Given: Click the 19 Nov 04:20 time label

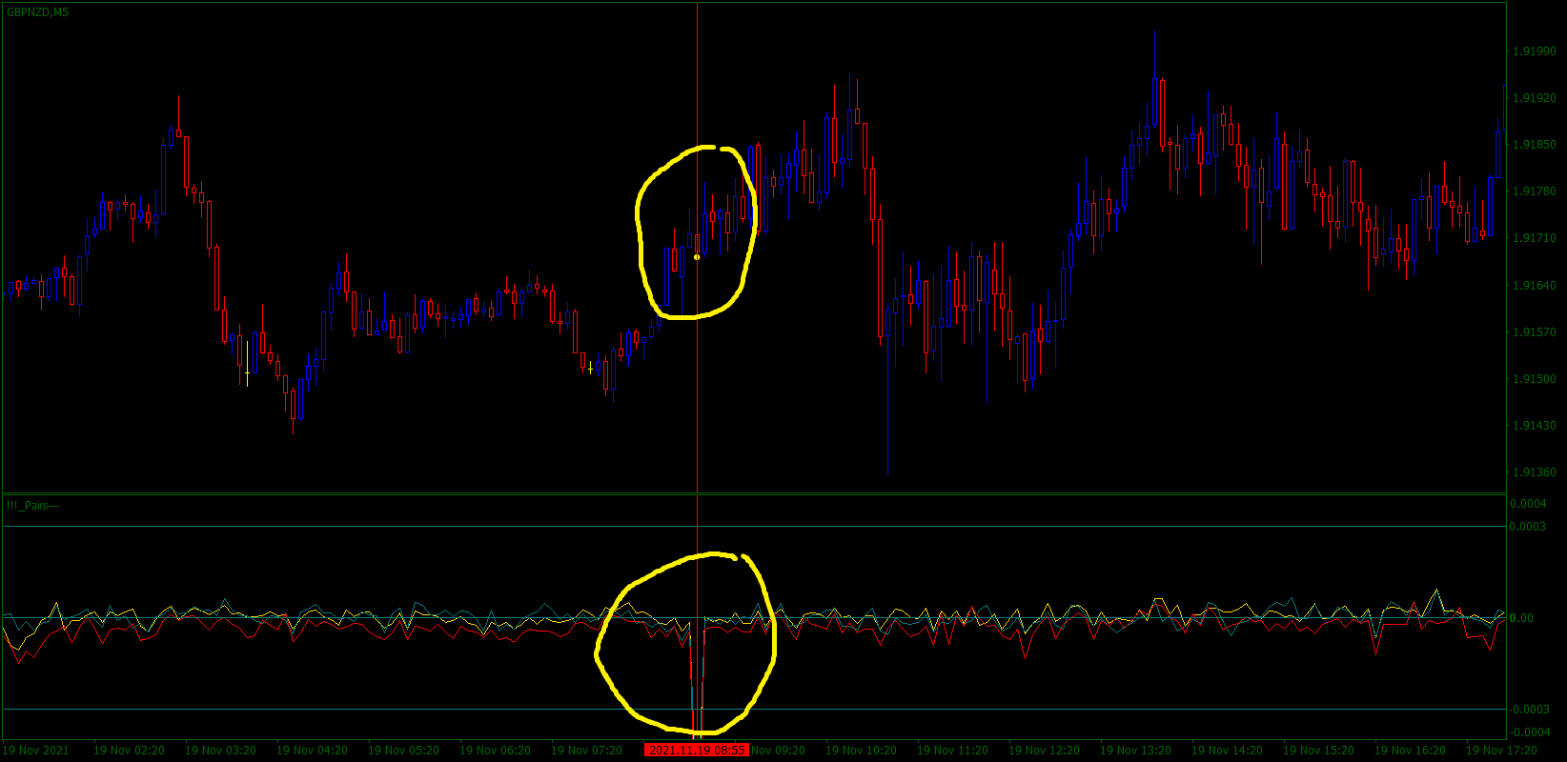Looking at the screenshot, I should pyautogui.click(x=312, y=751).
